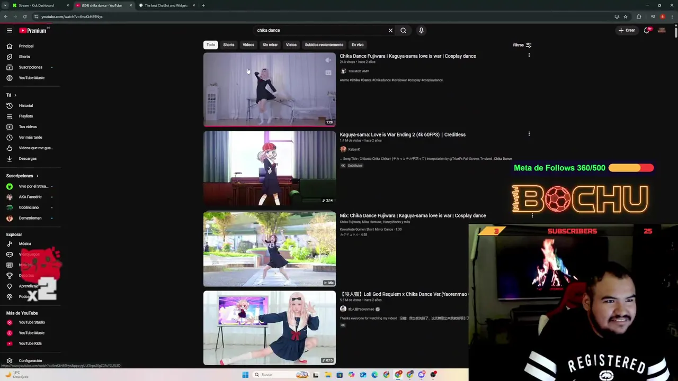Viewport: 678px width, 381px height.
Task: Open the Filtros search filters
Action: [x=522, y=45]
